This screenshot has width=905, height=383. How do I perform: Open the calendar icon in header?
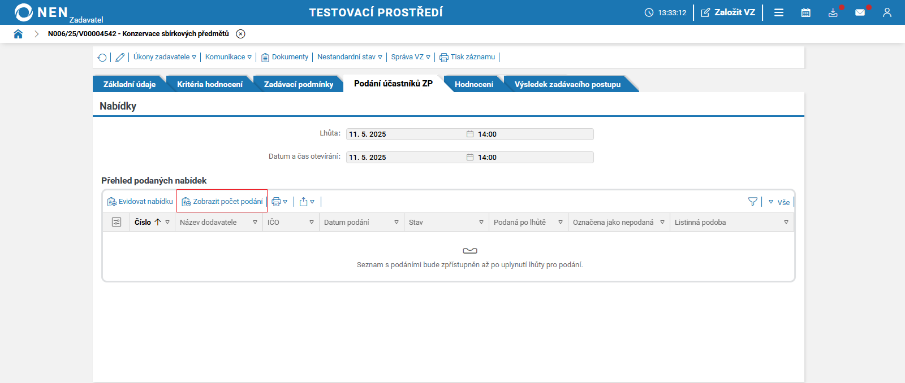[x=806, y=12]
